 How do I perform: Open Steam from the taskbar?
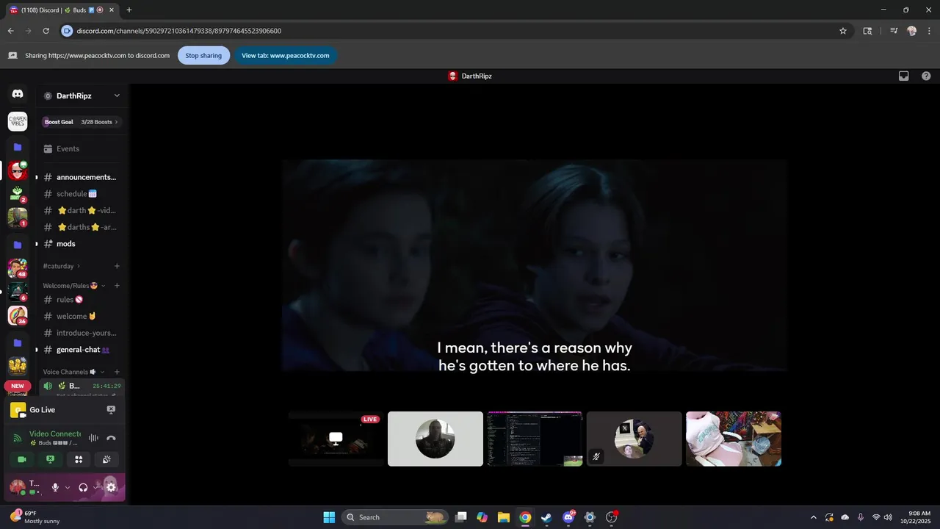tap(546, 517)
